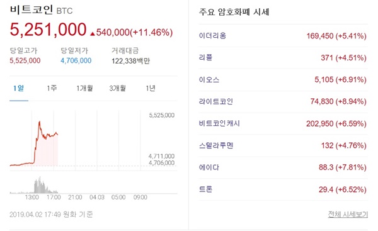Click the 전체 시세보기 link
378x231 pixels.
pos(348,214)
